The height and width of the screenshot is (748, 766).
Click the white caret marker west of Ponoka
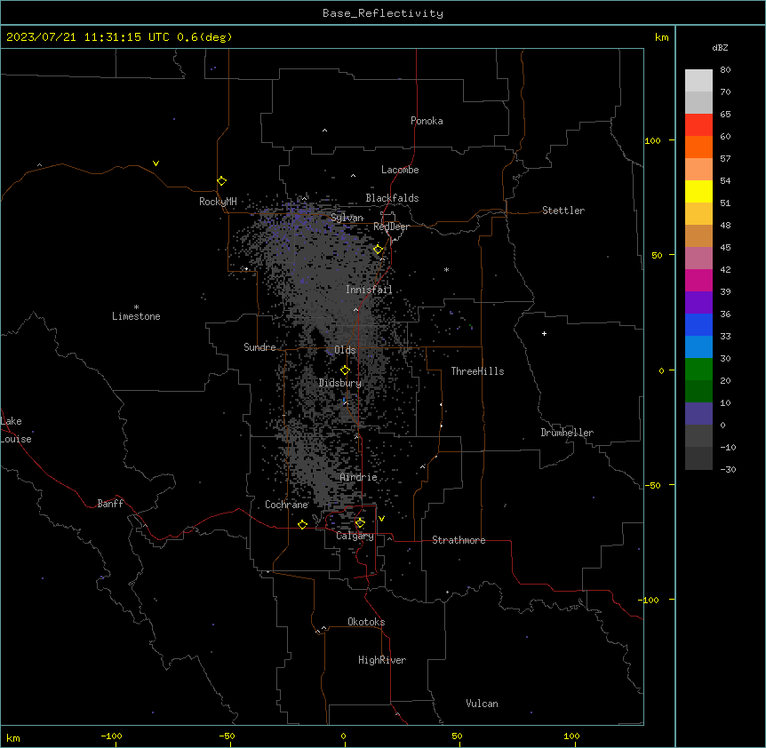pos(324,131)
